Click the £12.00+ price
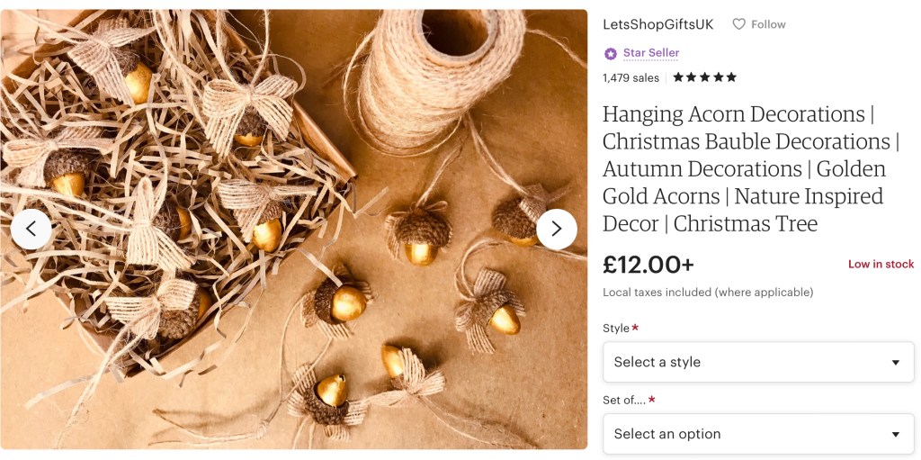 coord(648,265)
